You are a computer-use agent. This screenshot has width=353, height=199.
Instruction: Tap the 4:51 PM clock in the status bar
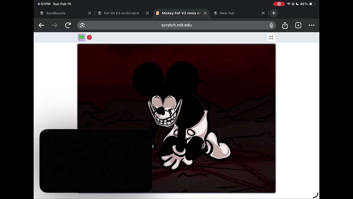44,4
